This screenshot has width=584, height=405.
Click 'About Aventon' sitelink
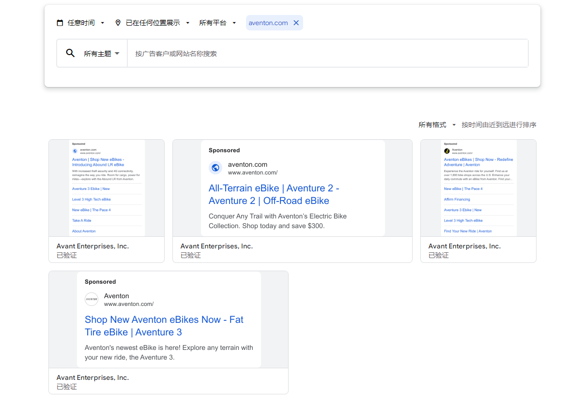(84, 231)
